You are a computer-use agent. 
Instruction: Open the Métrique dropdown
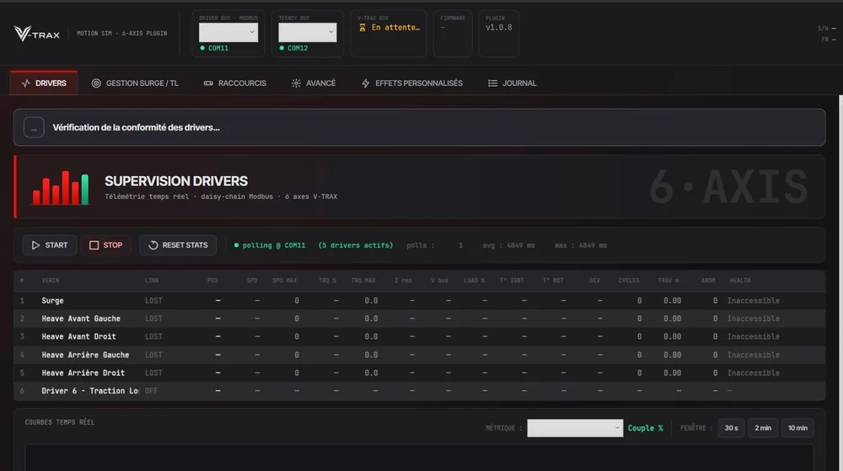coord(575,428)
